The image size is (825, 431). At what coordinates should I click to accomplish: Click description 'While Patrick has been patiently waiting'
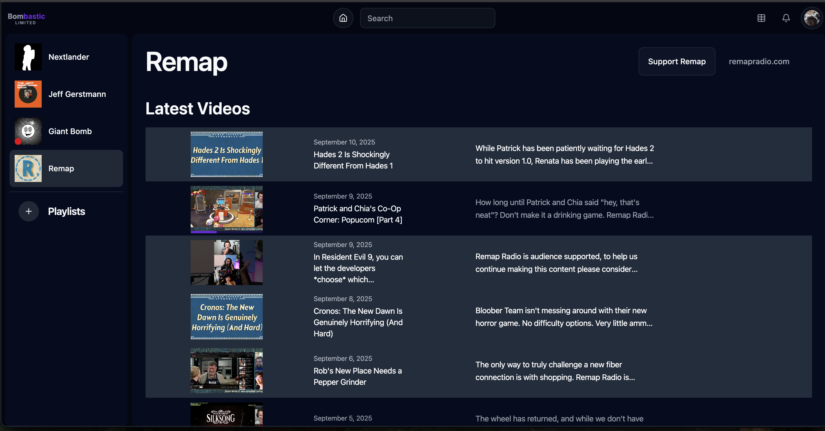[x=565, y=154]
